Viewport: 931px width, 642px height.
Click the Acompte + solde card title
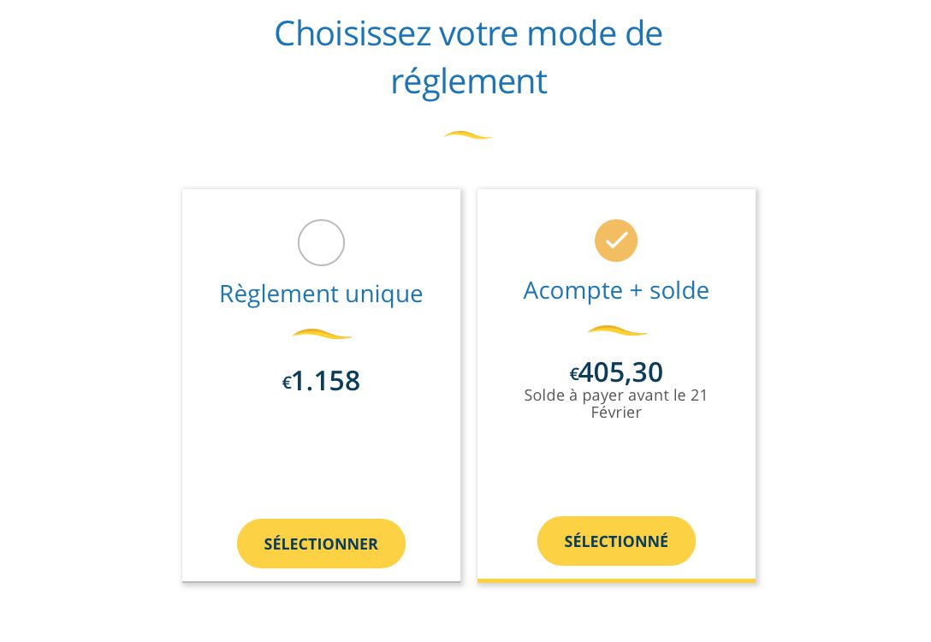click(616, 290)
